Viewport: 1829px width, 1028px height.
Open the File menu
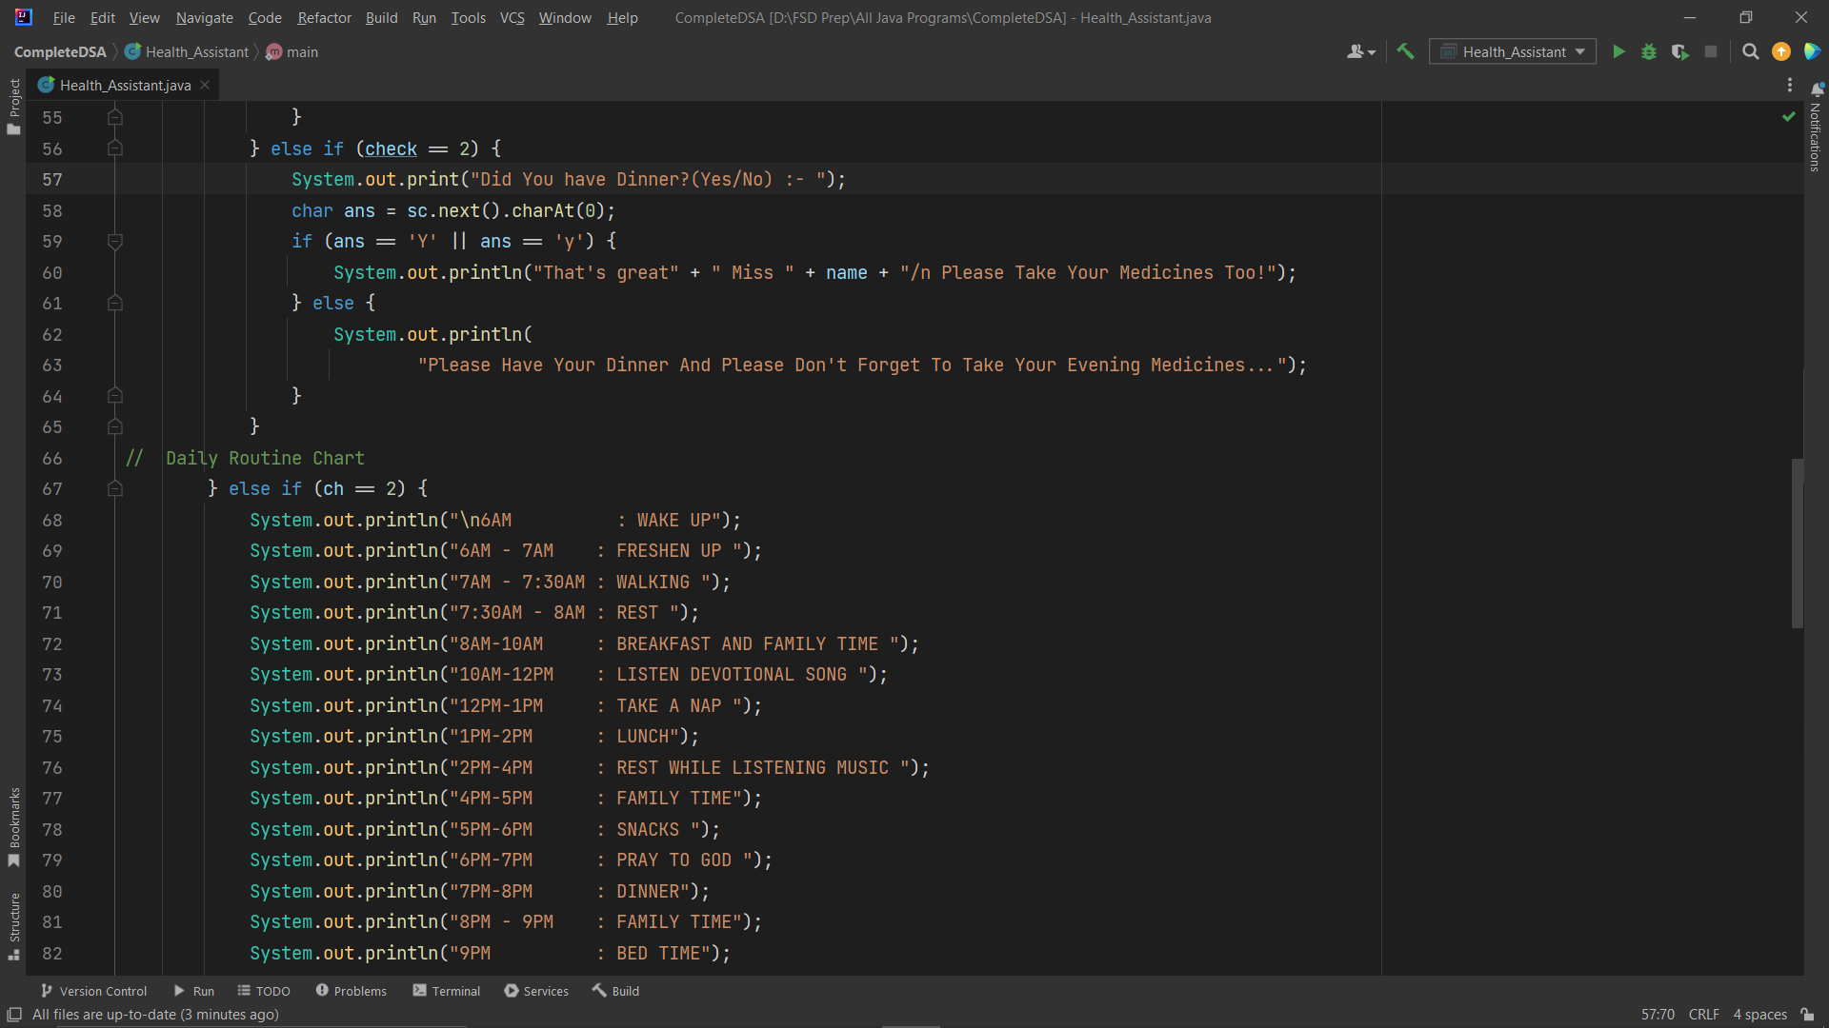tap(64, 17)
